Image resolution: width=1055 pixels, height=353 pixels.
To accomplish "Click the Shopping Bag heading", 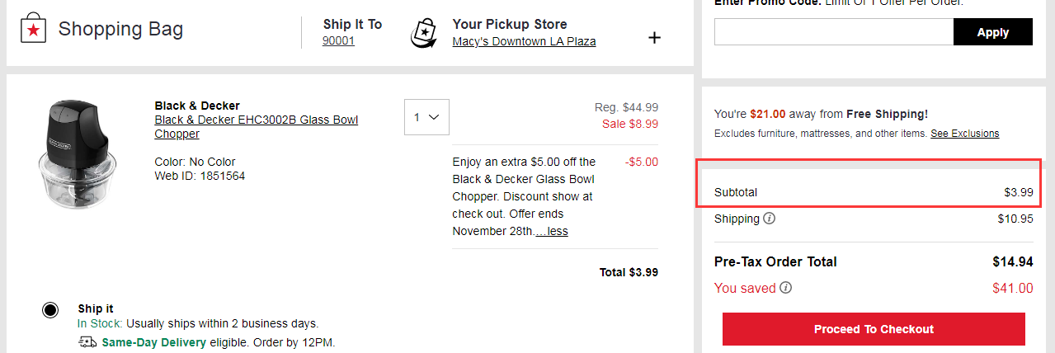I will point(120,30).
